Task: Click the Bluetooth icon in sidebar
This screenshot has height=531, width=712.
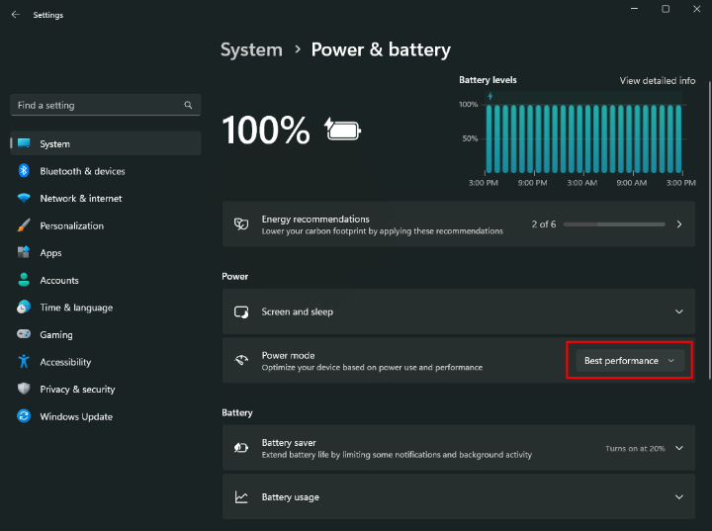Action: tap(24, 171)
